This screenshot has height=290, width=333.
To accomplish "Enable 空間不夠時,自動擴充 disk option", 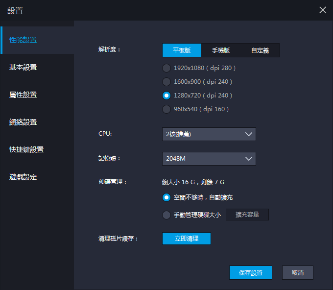I will tap(166, 197).
